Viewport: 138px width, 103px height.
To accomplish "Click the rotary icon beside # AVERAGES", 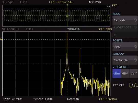I will pyautogui.click(x=136, y=27).
